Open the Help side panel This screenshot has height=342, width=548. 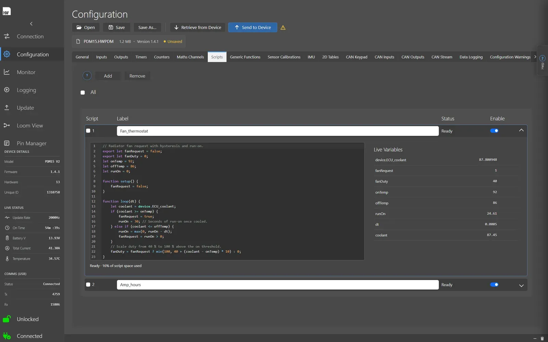(542, 61)
